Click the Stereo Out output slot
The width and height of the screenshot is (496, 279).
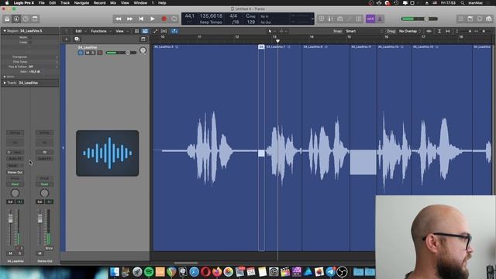click(15, 172)
